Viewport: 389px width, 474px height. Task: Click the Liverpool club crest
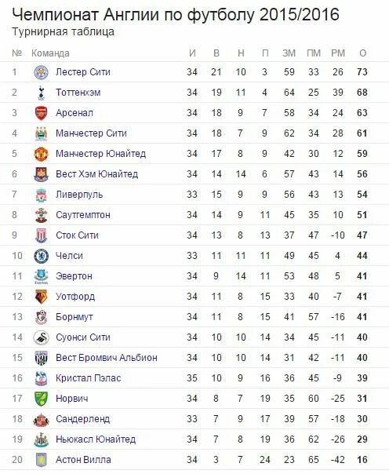(41, 195)
